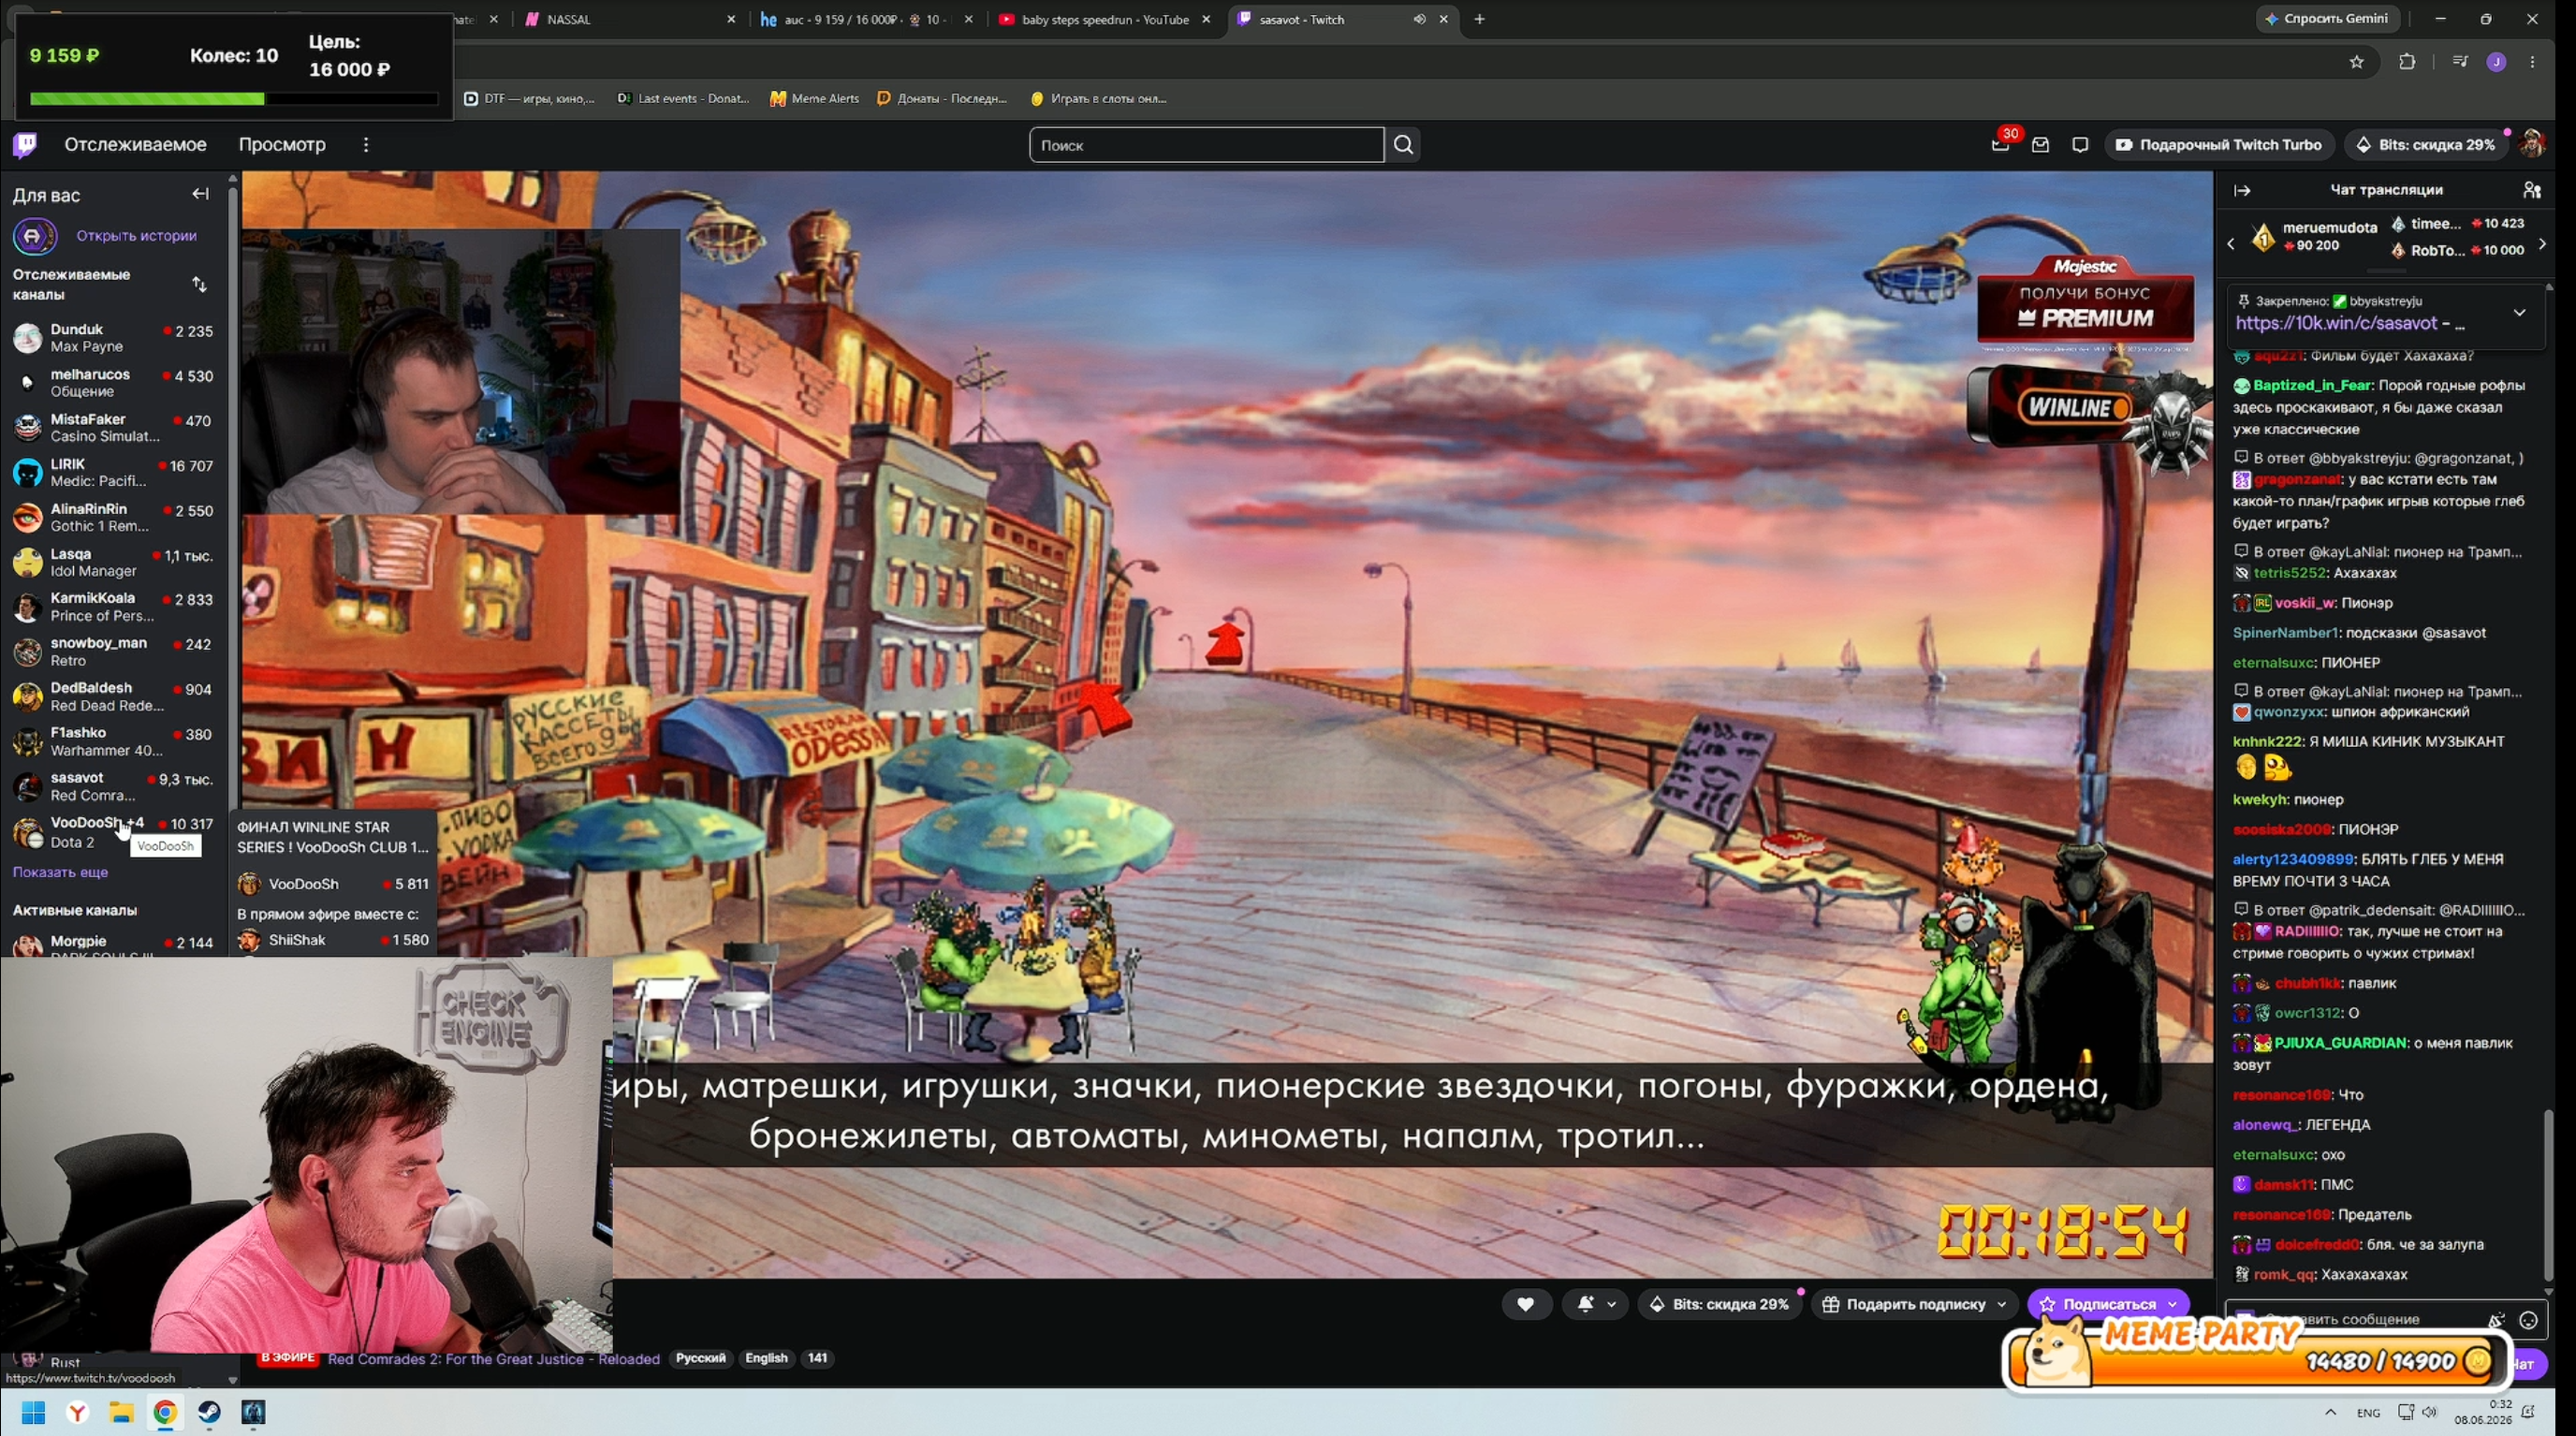
Task: Open Prime loot crown with 30 badge
Action: tap(2000, 144)
